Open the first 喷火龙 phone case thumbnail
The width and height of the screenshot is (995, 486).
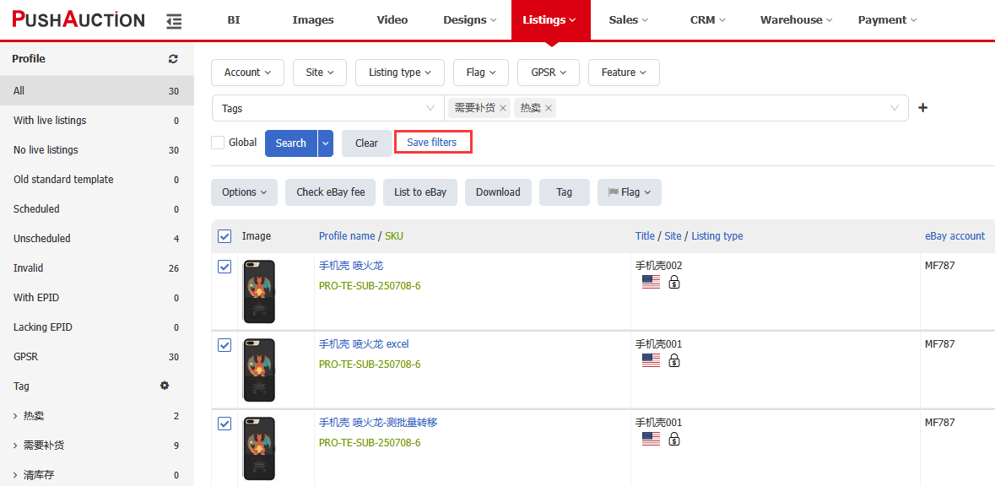coord(259,292)
